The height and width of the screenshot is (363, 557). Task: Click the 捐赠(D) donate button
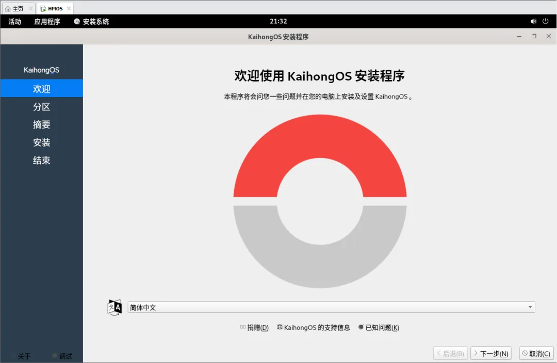point(254,327)
